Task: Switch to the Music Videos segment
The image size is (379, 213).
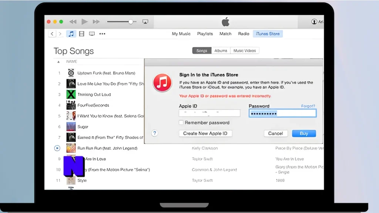Action: (x=245, y=51)
